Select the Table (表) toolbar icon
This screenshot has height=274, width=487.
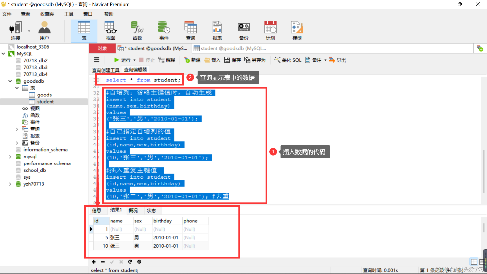pyautogui.click(x=84, y=31)
